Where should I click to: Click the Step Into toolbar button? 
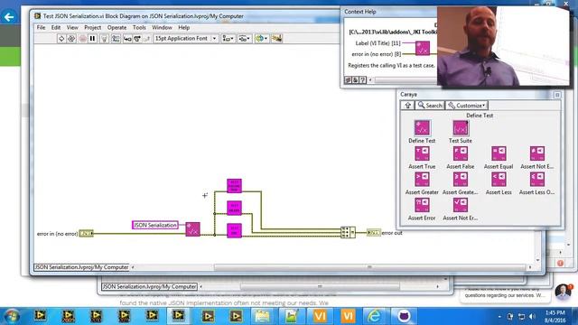pyautogui.click(x=127, y=38)
